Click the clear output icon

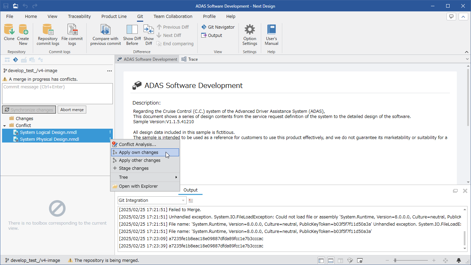point(191,200)
